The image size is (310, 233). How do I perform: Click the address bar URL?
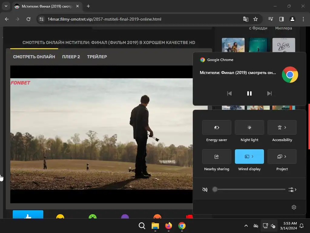tap(104, 19)
